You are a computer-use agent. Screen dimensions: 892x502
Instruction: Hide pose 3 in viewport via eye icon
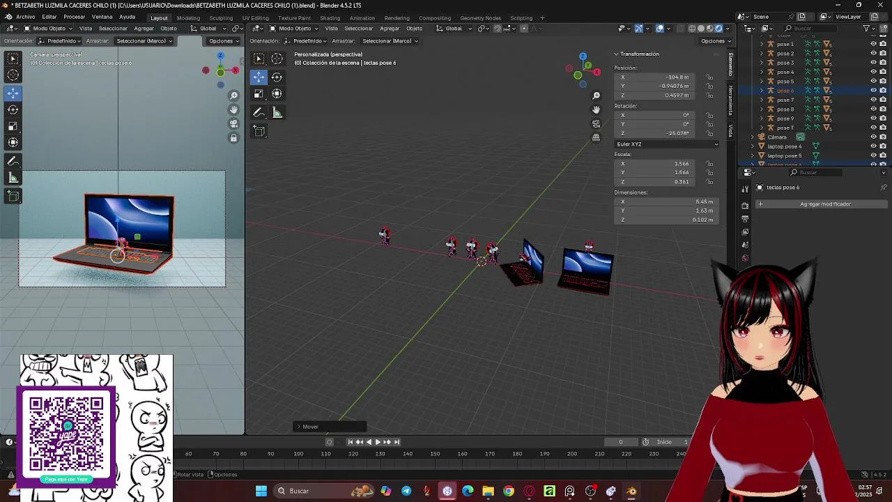tap(873, 63)
